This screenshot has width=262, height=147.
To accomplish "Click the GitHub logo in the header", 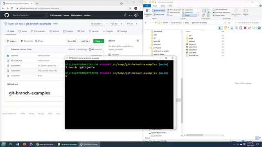I will (7, 15).
